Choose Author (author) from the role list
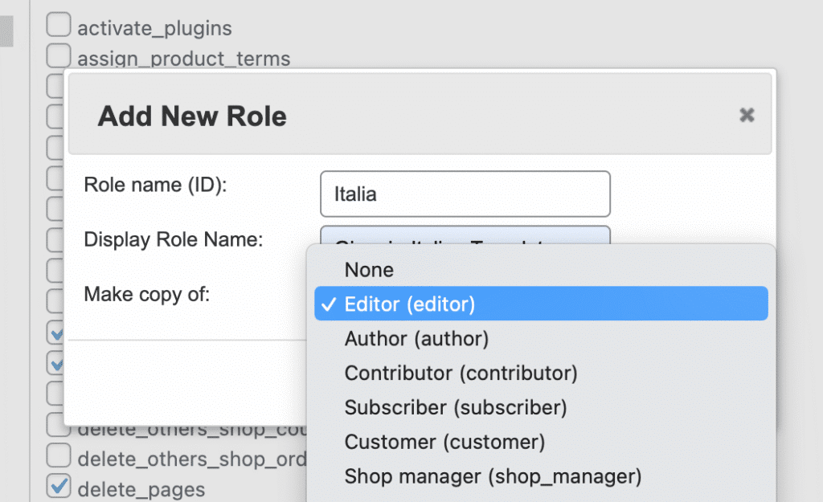This screenshot has height=502, width=823. 416,338
